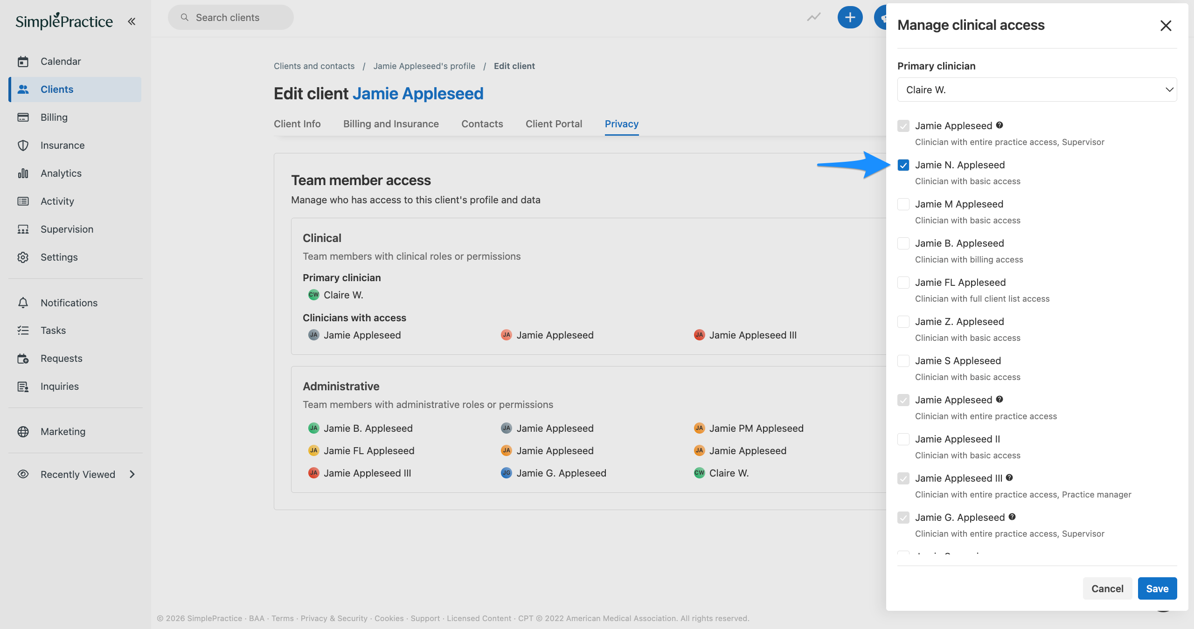Viewport: 1194px width, 629px height.
Task: Check the Jamie Appleseed II checkbox
Action: click(903, 439)
